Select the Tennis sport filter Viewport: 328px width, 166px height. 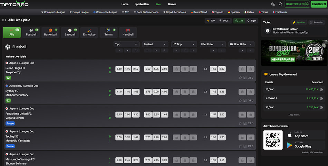108,32
